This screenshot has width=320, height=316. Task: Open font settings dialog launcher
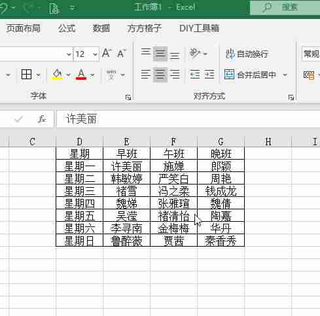(128, 97)
